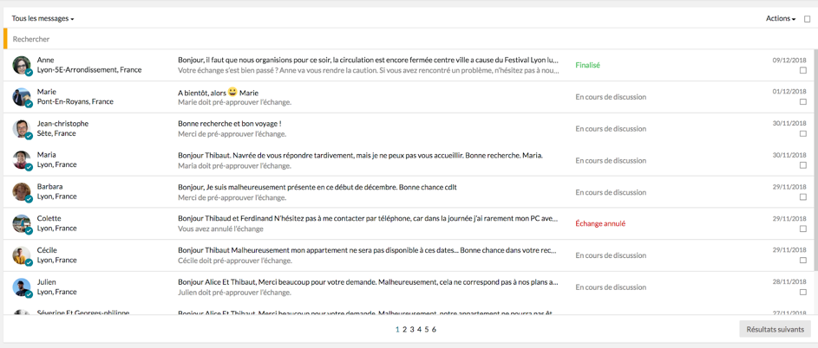
Task: Click Marie's profile picture
Action: tap(22, 97)
